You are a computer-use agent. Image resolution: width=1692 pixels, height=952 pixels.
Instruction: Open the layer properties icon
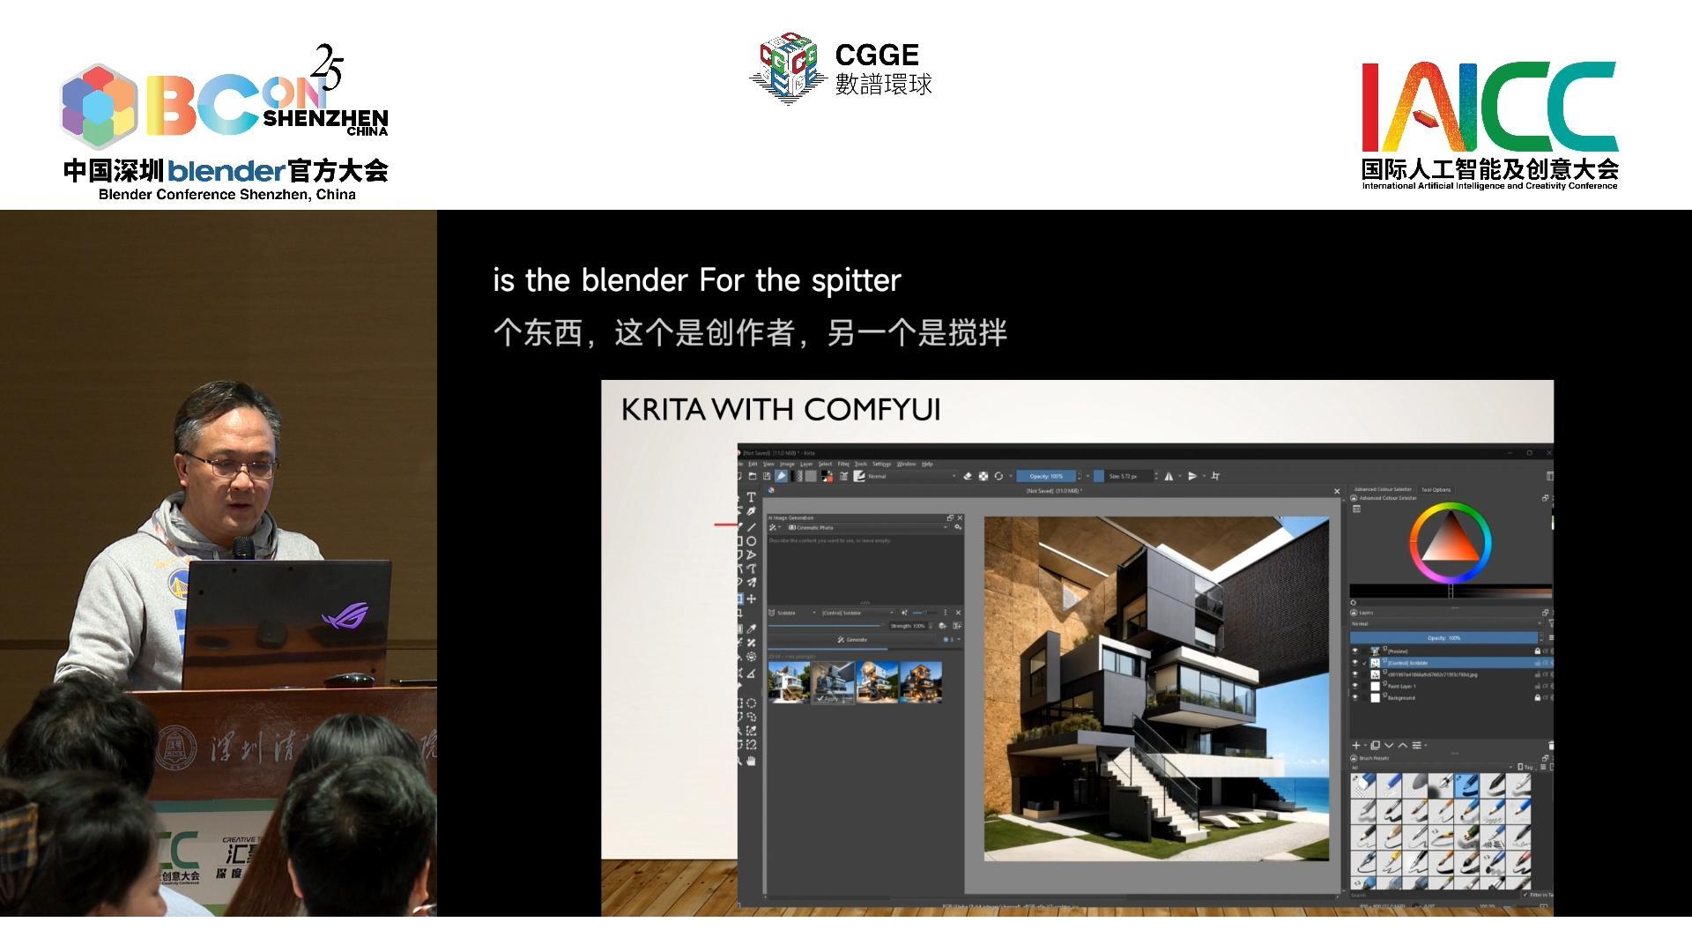1417,745
